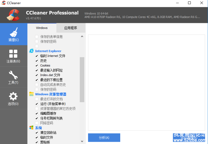Click the 分析(A) analyze button
This screenshot has height=144, width=208.
click(104, 138)
